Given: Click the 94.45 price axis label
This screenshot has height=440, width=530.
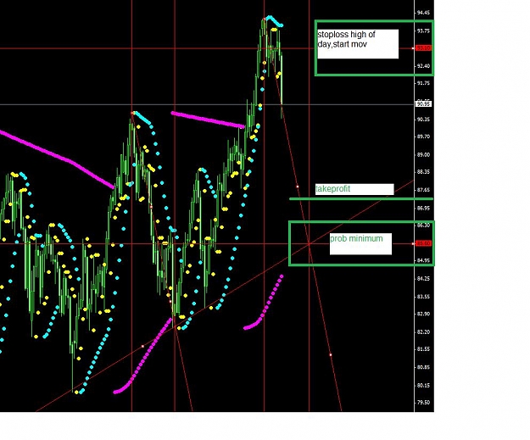Looking at the screenshot, I should [x=423, y=13].
